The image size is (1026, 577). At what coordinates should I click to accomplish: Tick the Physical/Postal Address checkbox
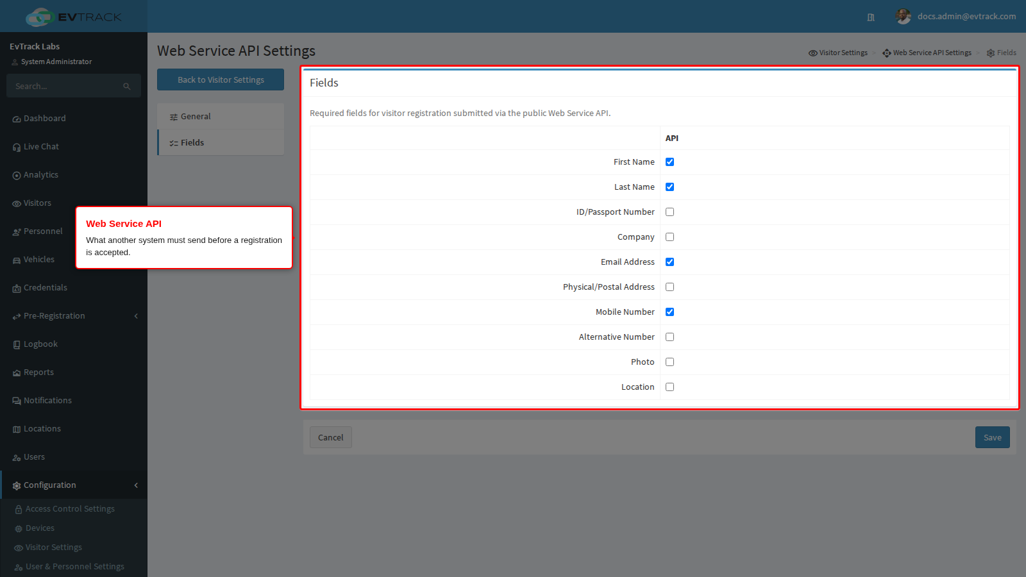[x=669, y=287]
